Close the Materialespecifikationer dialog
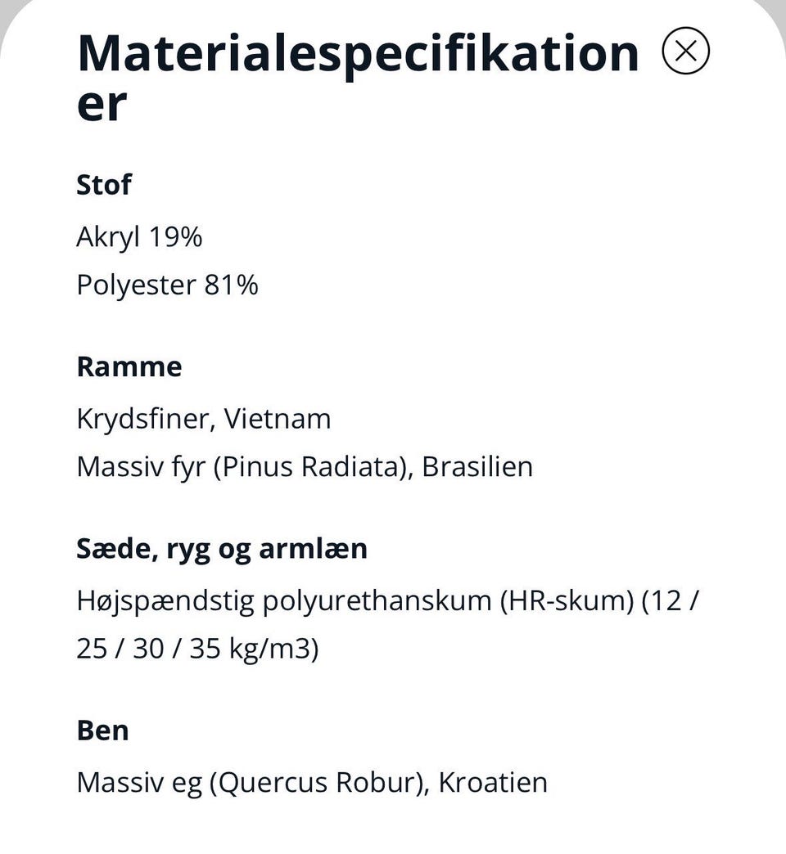This screenshot has width=786, height=854. [686, 51]
